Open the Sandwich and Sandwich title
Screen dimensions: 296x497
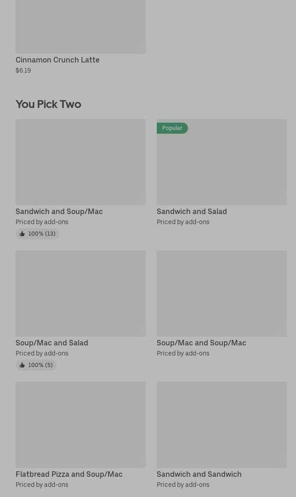[199, 474]
